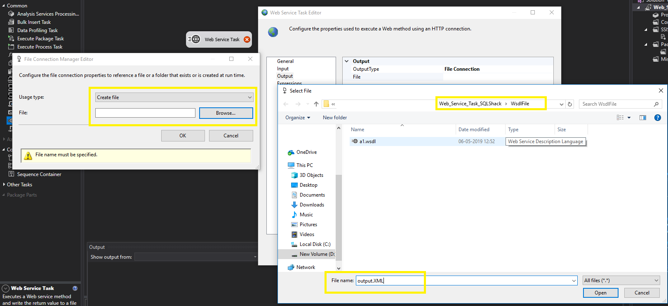The image size is (668, 306).
Task: Click the Execute Process Task icon
Action: [11, 47]
